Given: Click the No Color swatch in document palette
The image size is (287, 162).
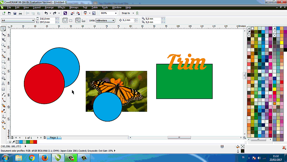Looking at the screenshot, I should [x=17, y=142].
